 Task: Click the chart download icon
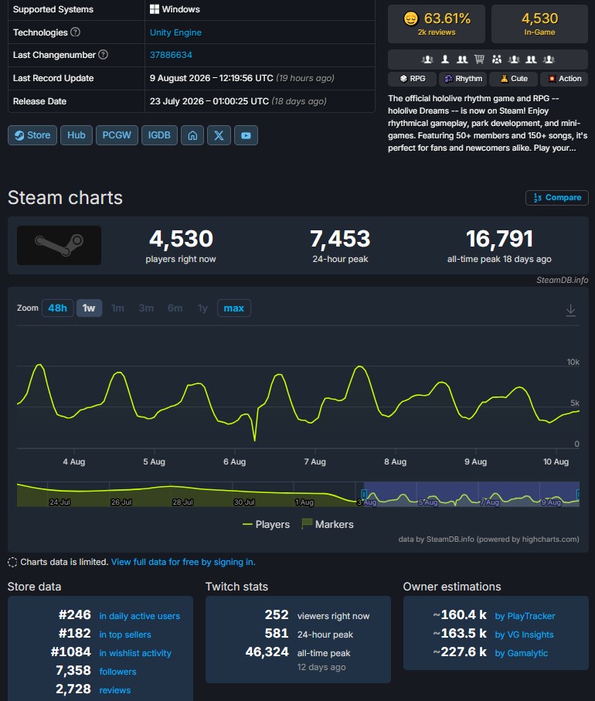(570, 310)
